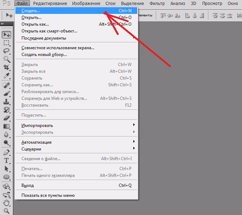
Task: Select the Magic Wand tool
Action: (6, 59)
